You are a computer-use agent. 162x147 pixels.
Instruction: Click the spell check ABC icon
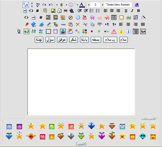[38, 5]
